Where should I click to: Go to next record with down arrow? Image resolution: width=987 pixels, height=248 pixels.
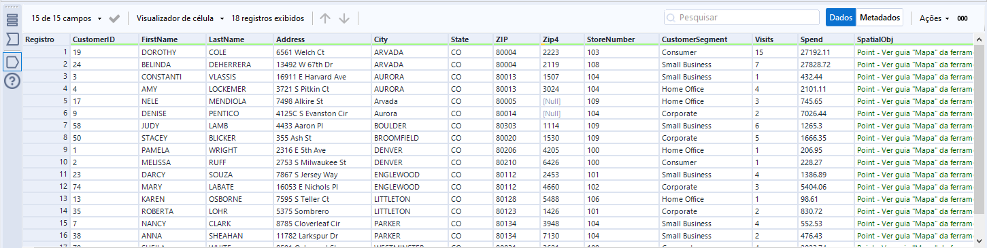pos(344,18)
